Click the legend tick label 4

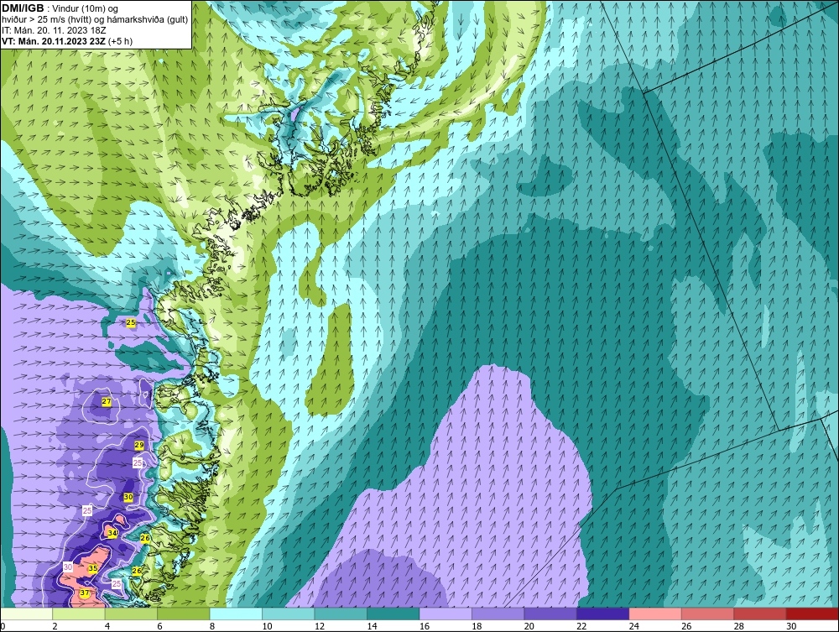(107, 626)
